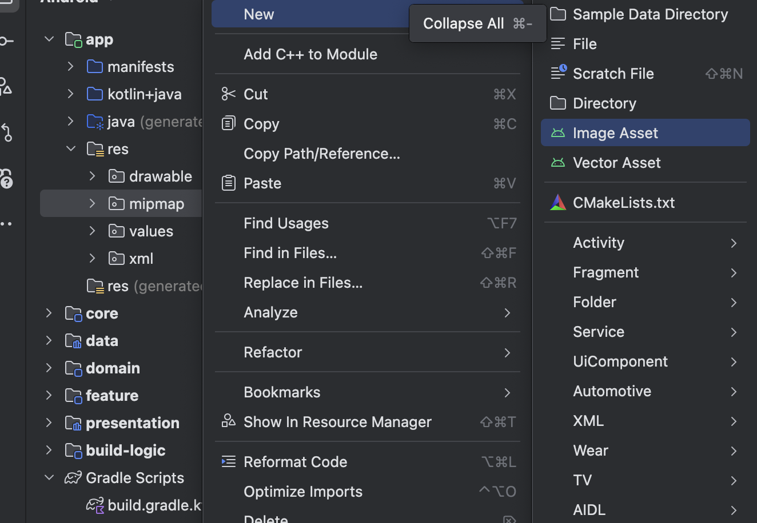Click the Vector Asset android icon

tap(558, 163)
